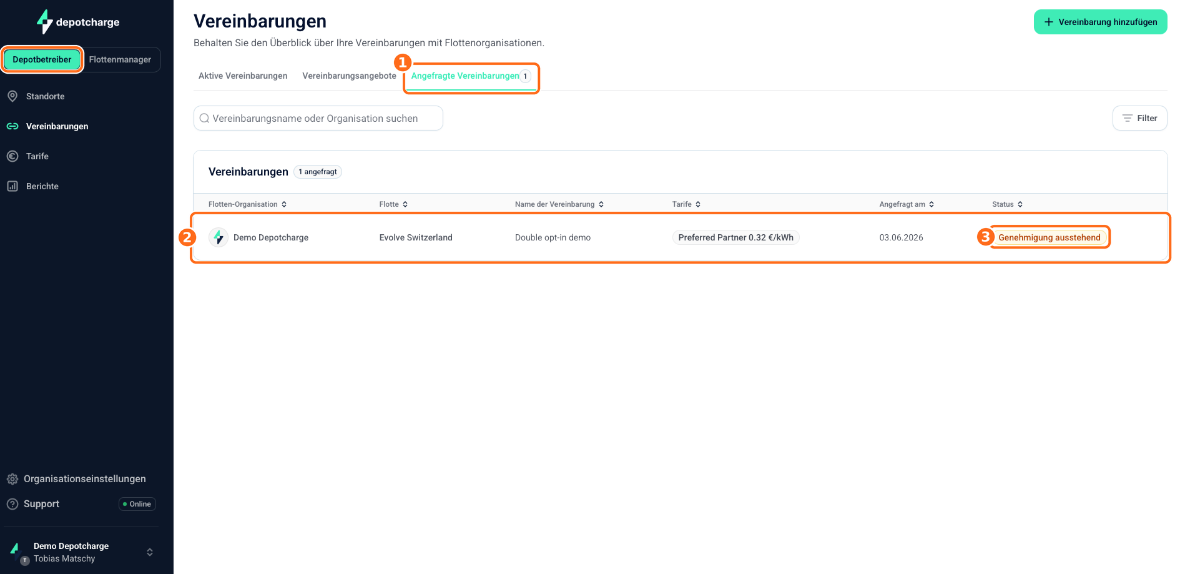The image size is (1180, 574).
Task: Open the Vereinbarungsangebote tab
Action: 349,76
